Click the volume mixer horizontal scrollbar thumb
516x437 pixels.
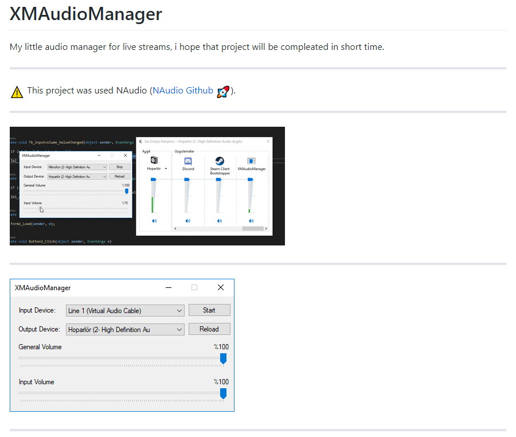(253, 228)
